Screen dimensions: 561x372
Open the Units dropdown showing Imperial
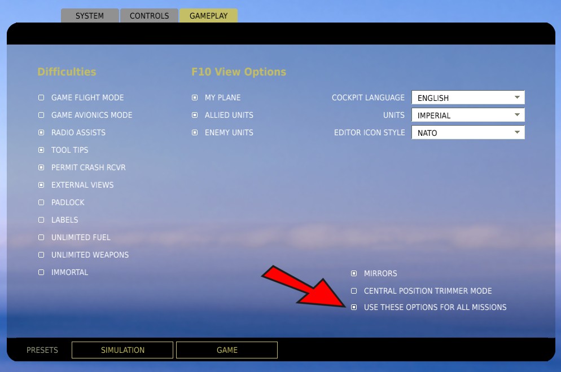[468, 115]
